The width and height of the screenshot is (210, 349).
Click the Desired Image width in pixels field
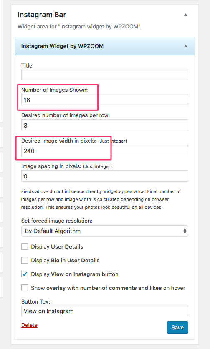tap(104, 151)
